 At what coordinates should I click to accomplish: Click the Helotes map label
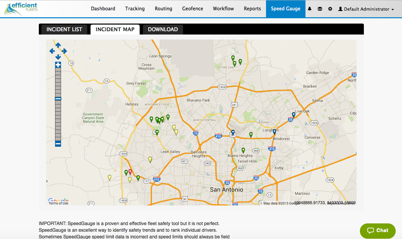(x=132, y=104)
